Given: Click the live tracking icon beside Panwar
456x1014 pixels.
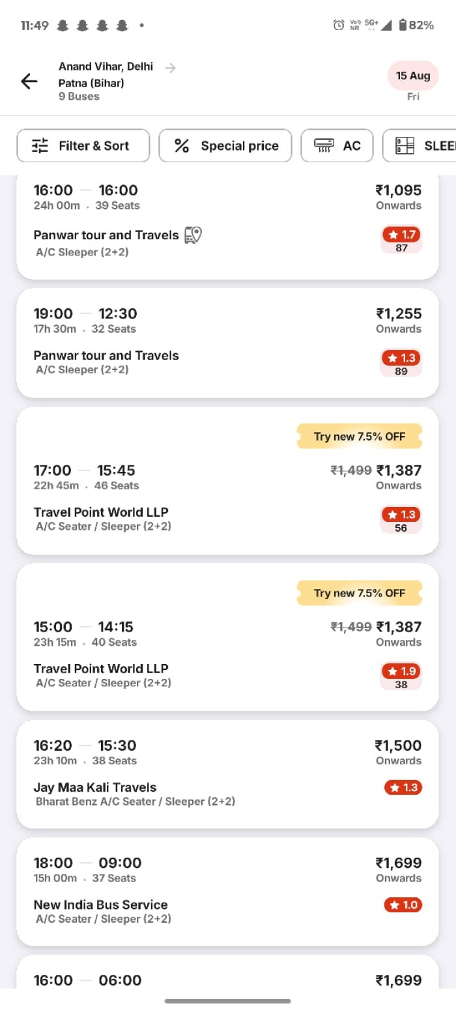Looking at the screenshot, I should pos(193,235).
